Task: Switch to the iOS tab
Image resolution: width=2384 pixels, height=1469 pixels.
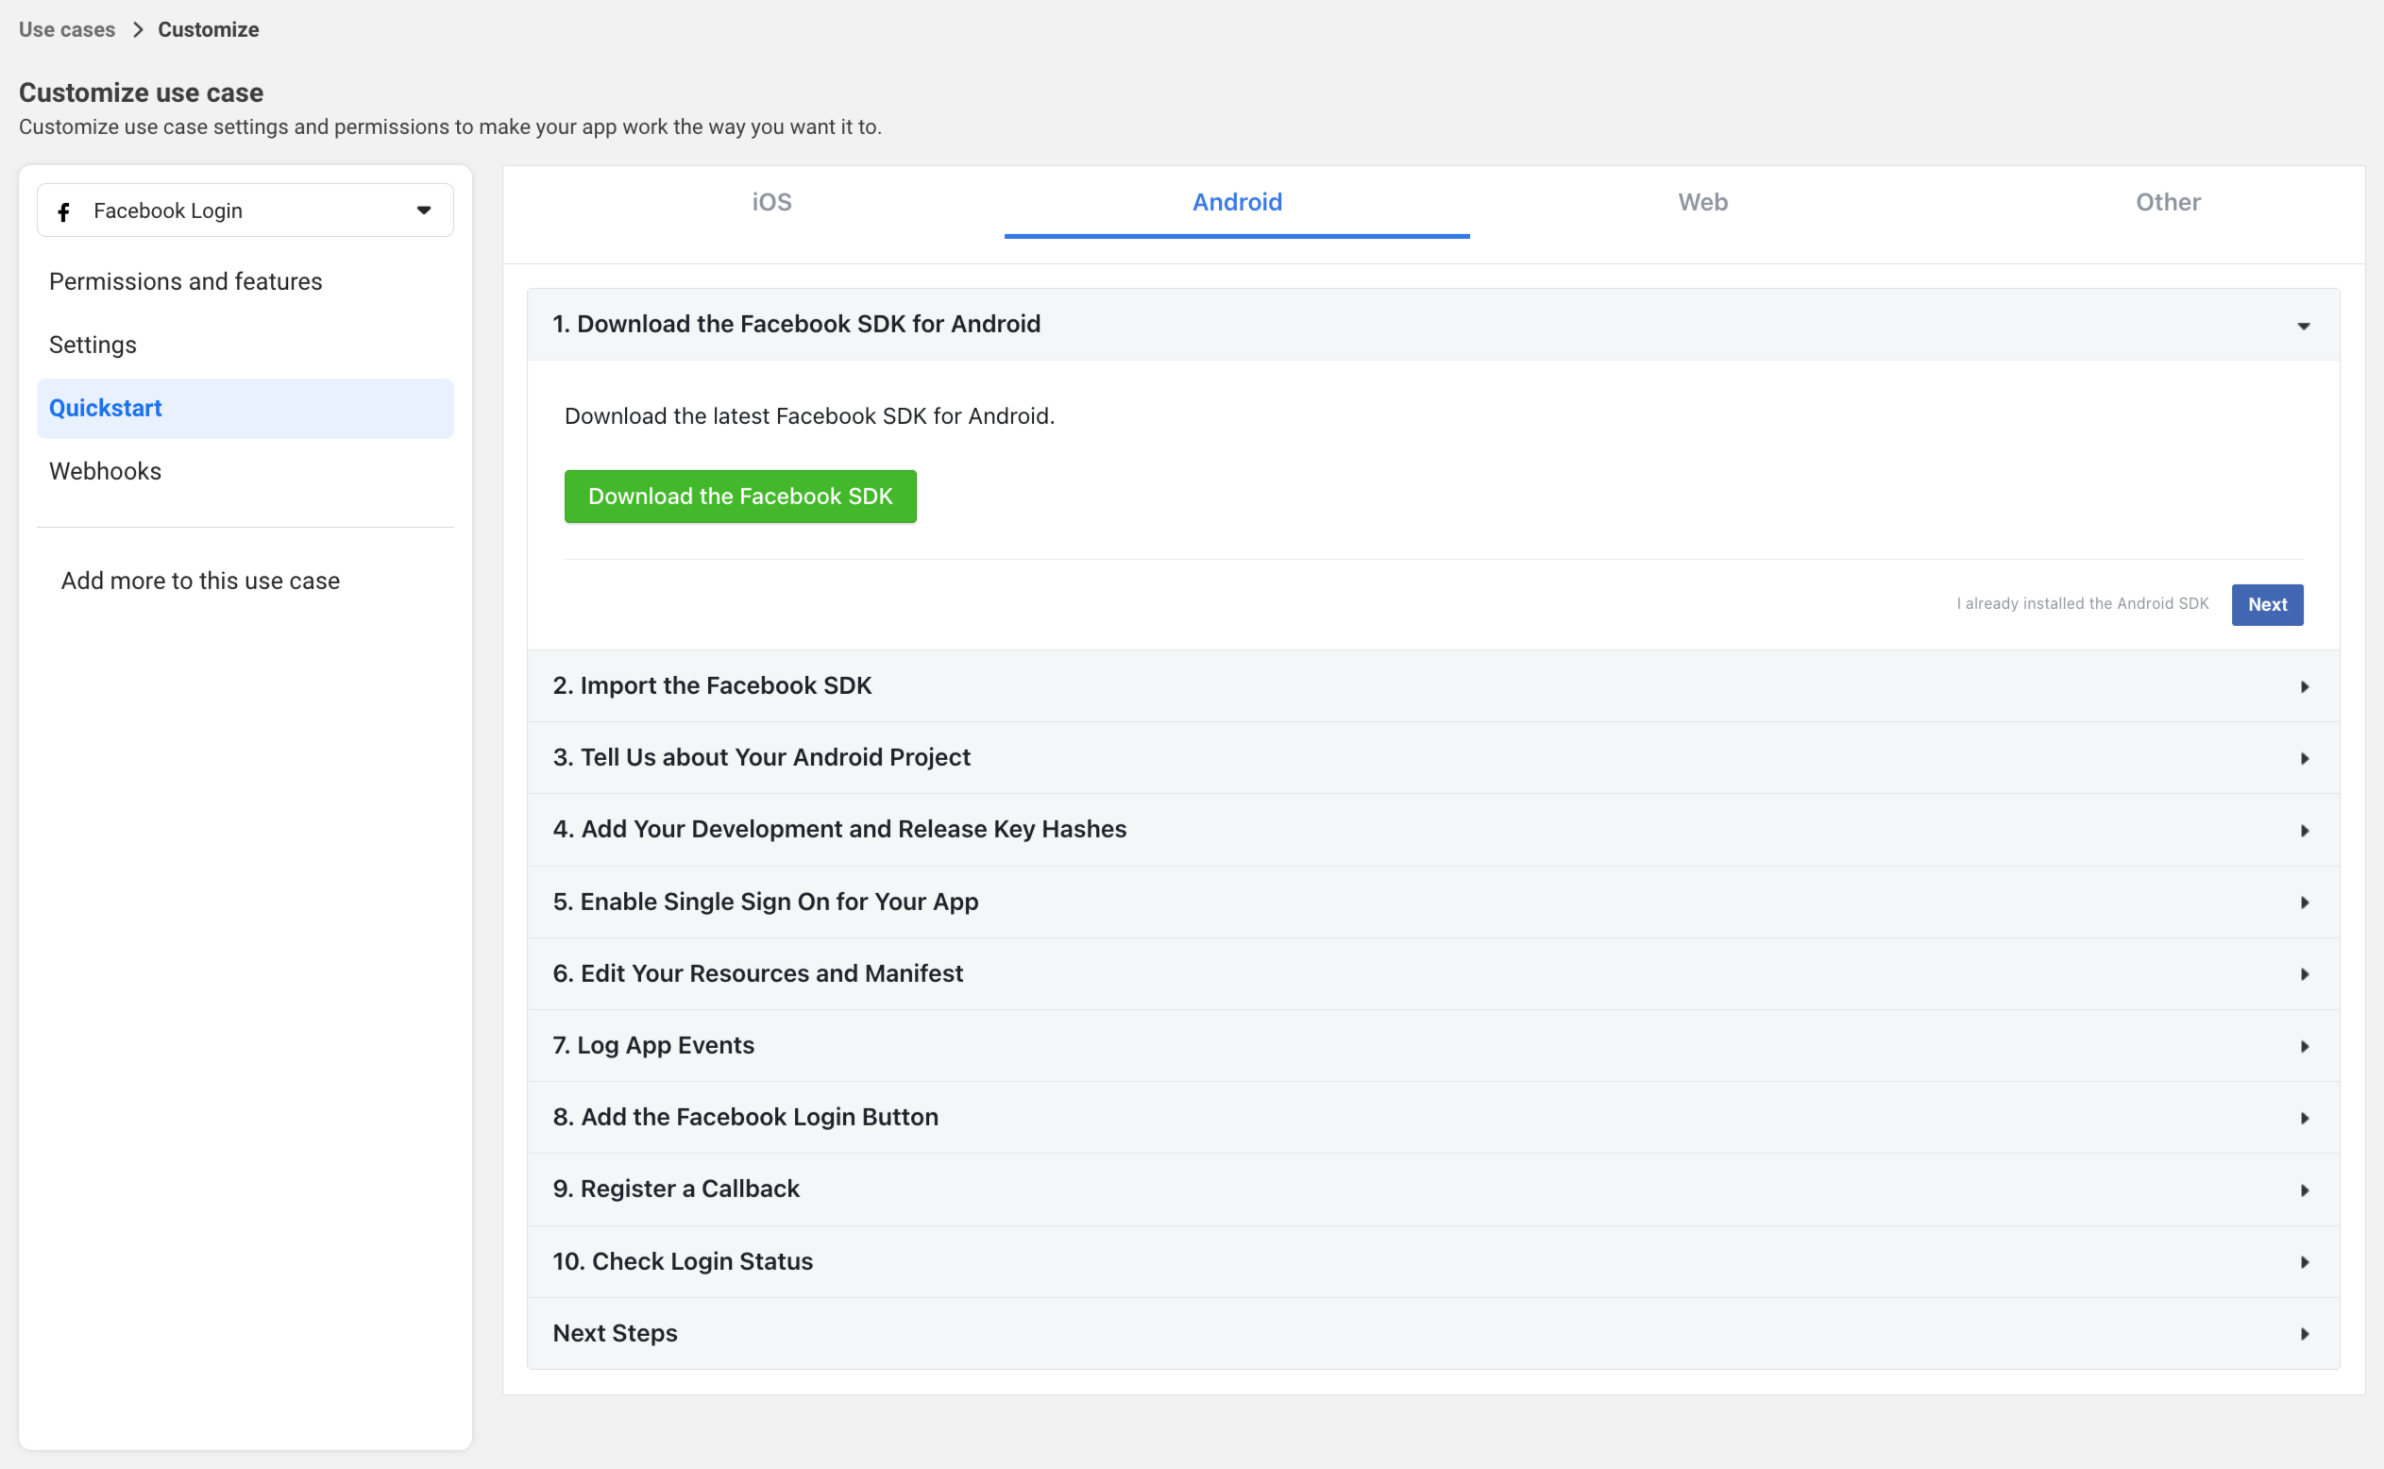Action: point(771,202)
